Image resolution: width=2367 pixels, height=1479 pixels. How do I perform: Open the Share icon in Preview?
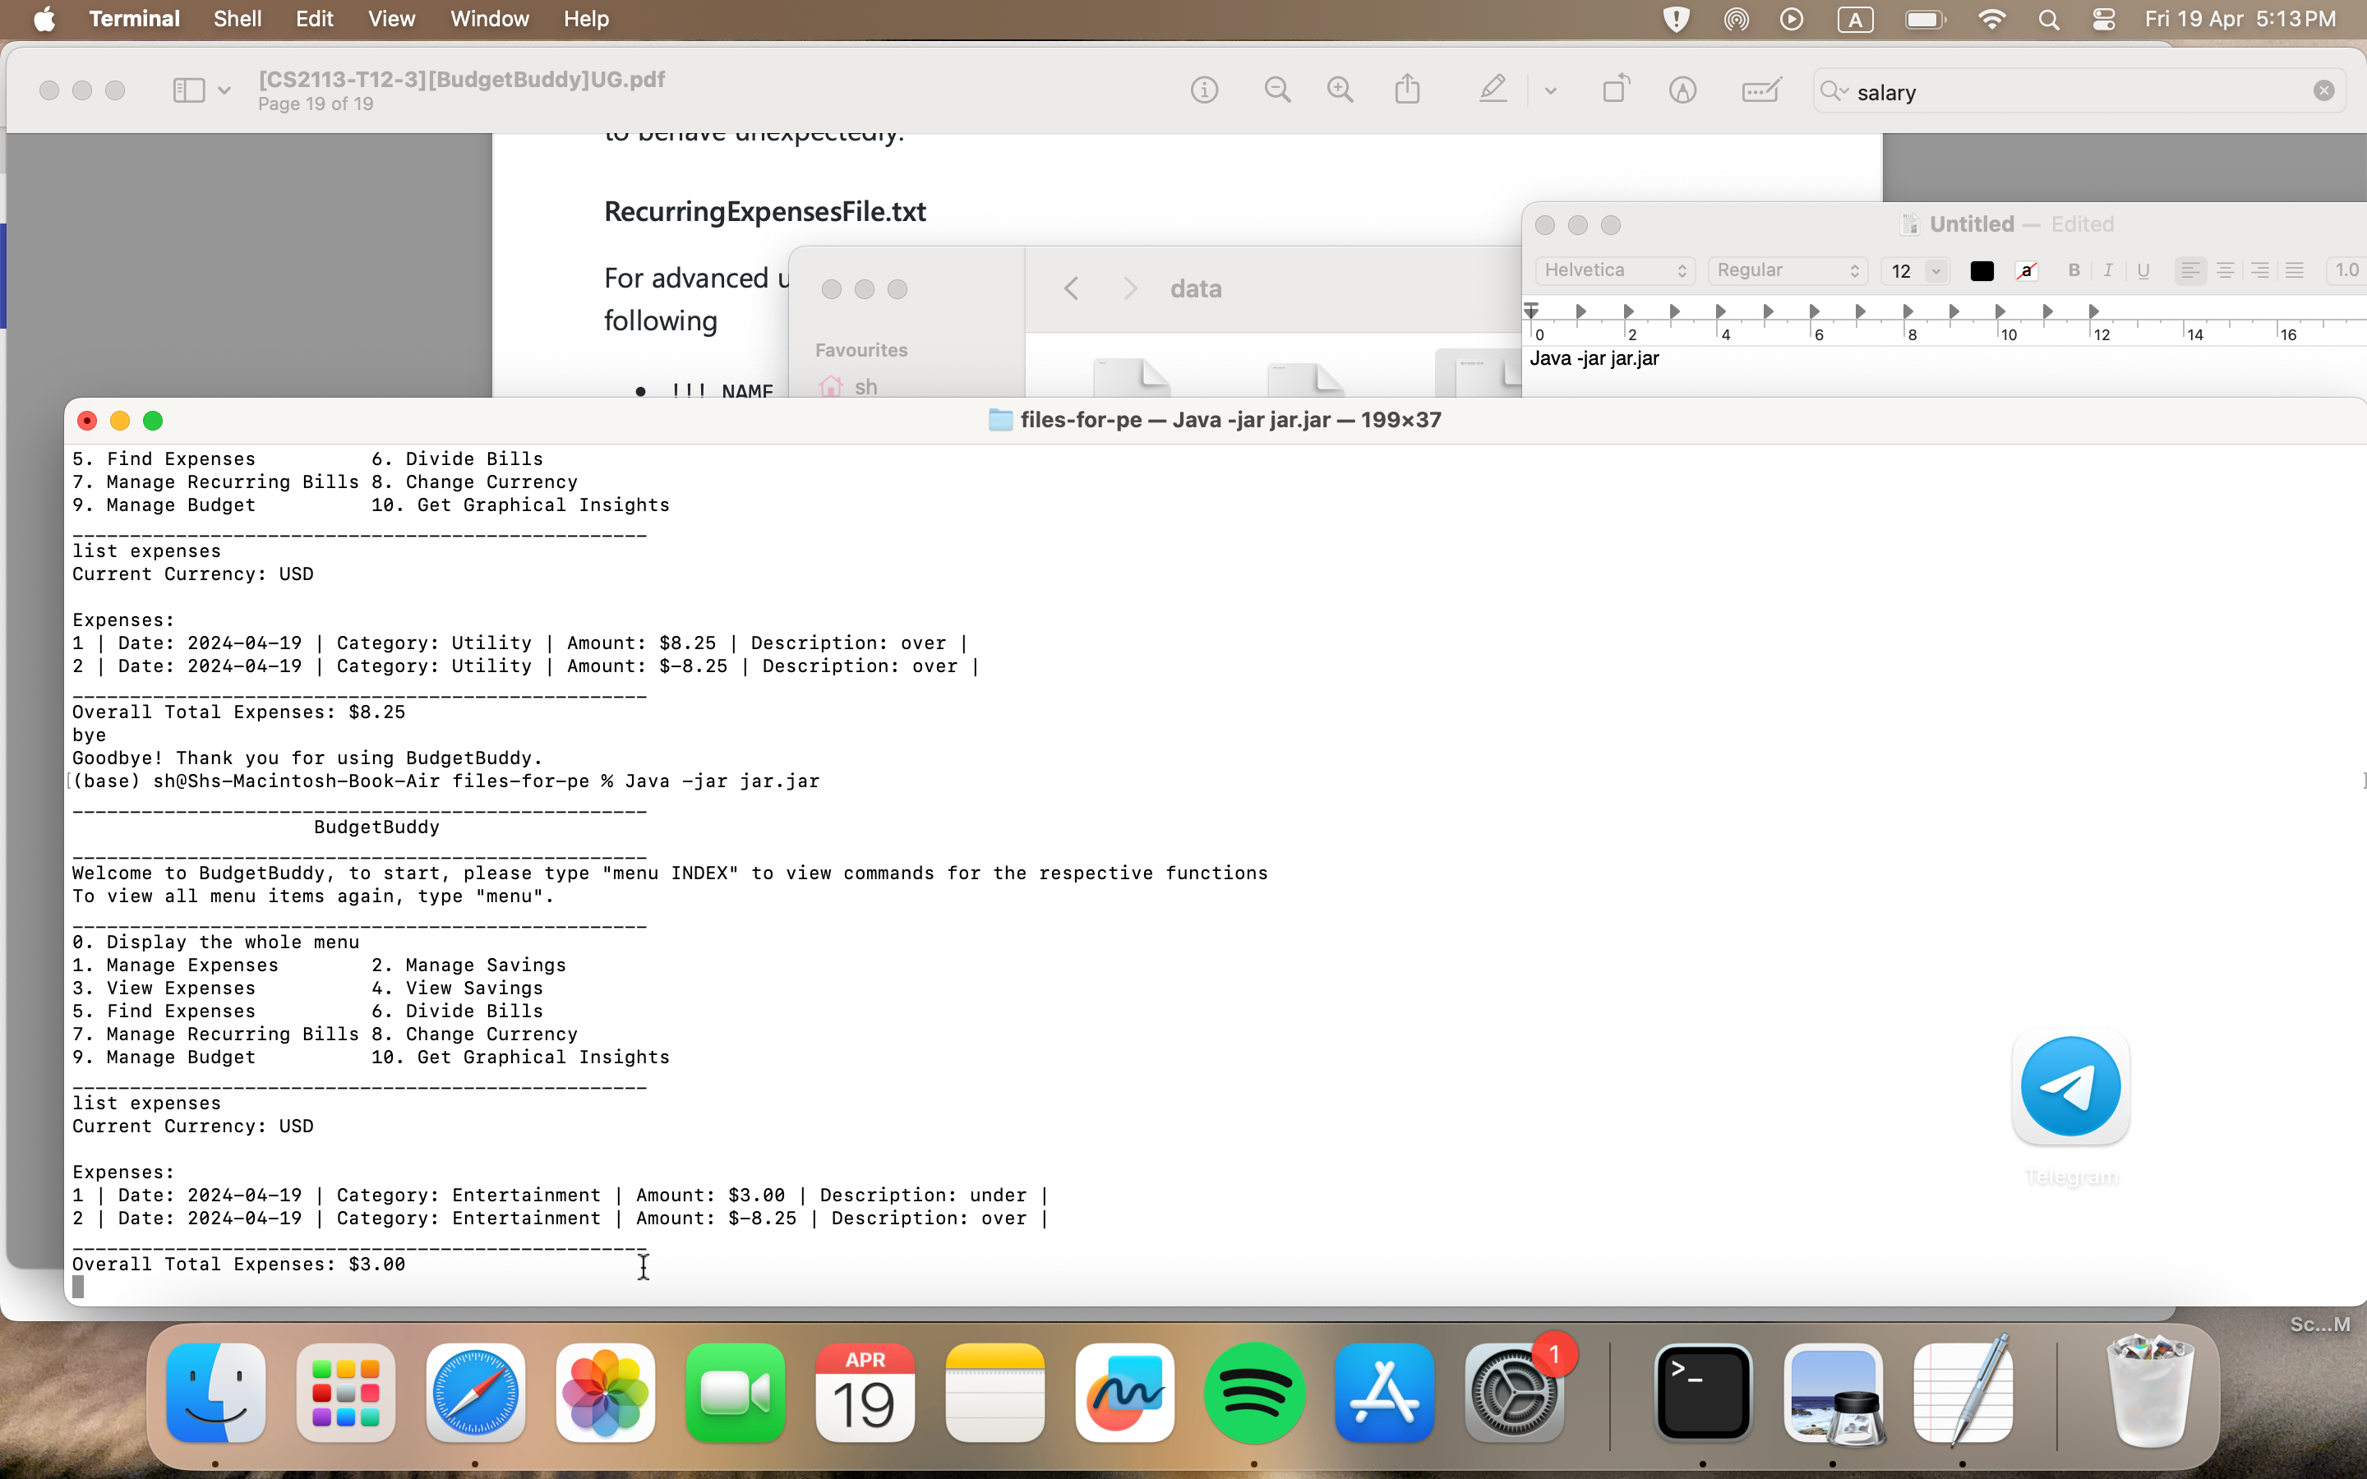[x=1408, y=90]
